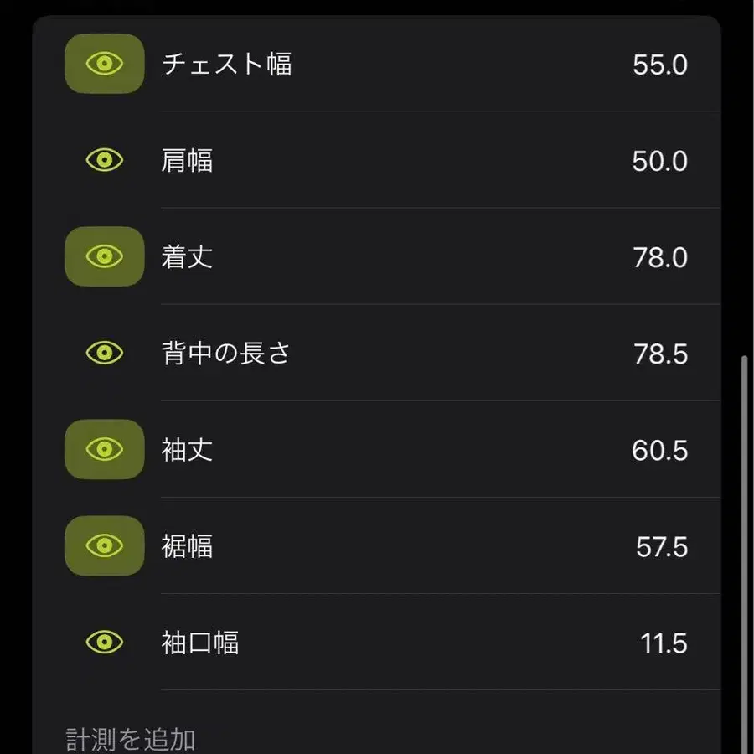Hide the 肩幅 measurement via eye icon
The height and width of the screenshot is (754, 754).
[103, 160]
